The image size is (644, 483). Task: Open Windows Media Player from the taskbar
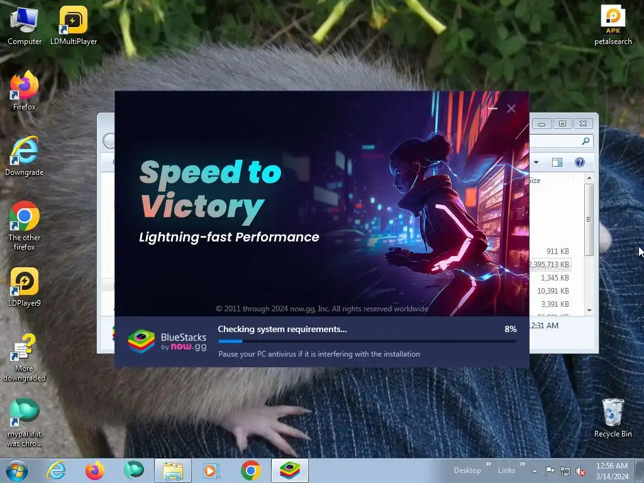point(211,470)
